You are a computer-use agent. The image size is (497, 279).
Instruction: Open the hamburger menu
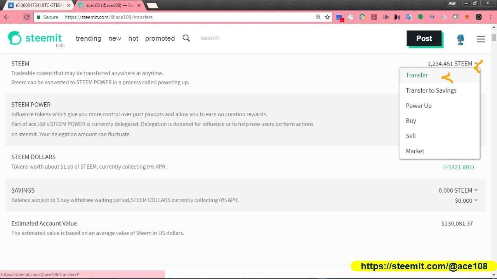coord(481,39)
